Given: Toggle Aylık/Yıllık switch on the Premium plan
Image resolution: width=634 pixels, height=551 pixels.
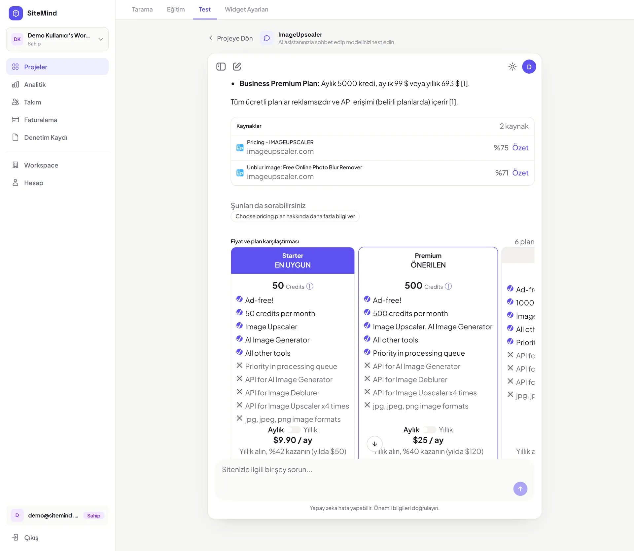Looking at the screenshot, I should [429, 430].
